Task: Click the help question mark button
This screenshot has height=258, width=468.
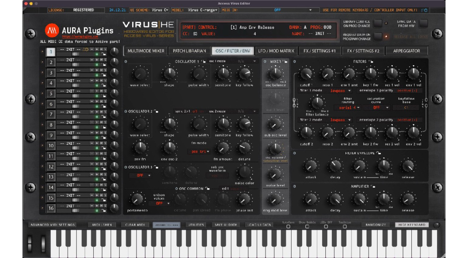Action: [437, 225]
